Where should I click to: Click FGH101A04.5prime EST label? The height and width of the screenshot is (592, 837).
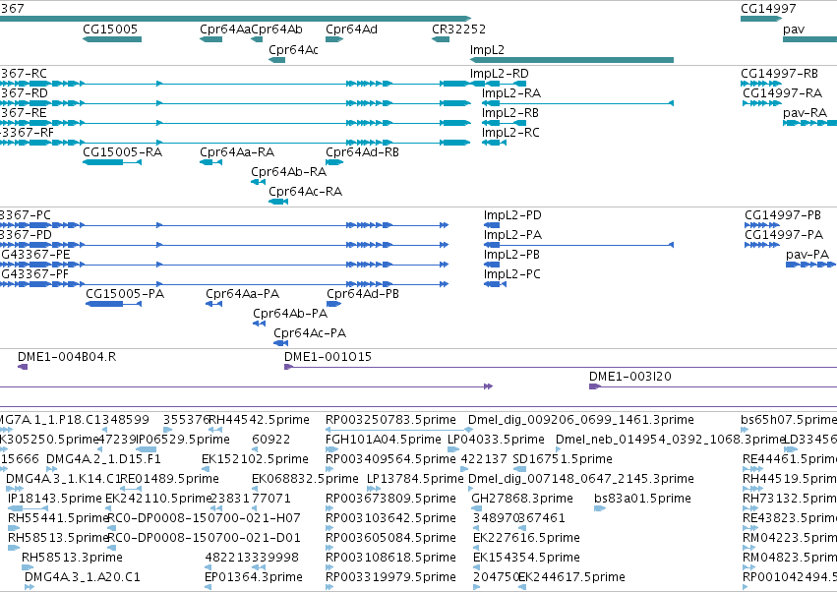click(x=384, y=440)
